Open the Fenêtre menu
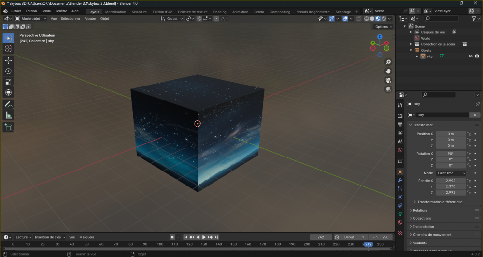 click(61, 11)
